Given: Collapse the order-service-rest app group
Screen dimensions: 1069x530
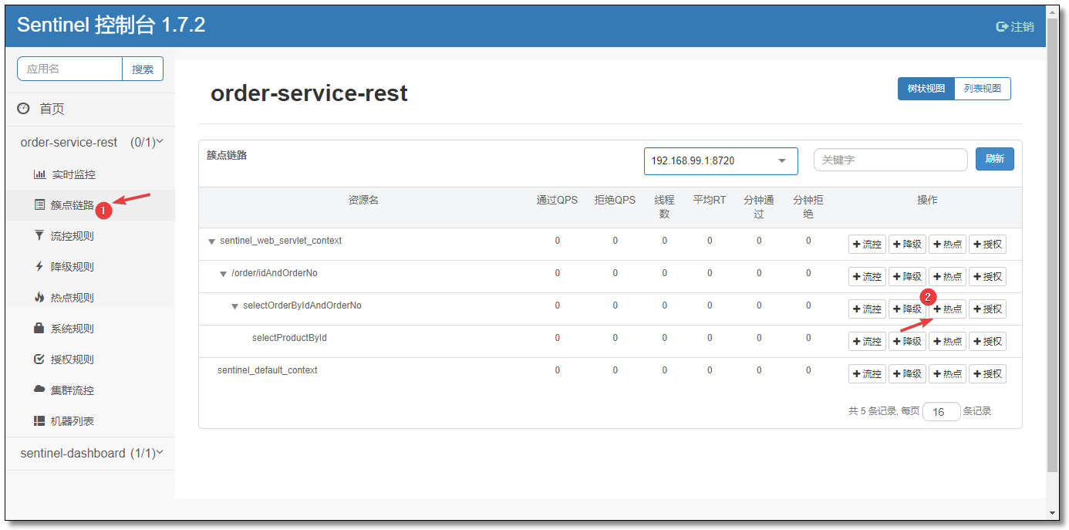Looking at the screenshot, I should [90, 142].
